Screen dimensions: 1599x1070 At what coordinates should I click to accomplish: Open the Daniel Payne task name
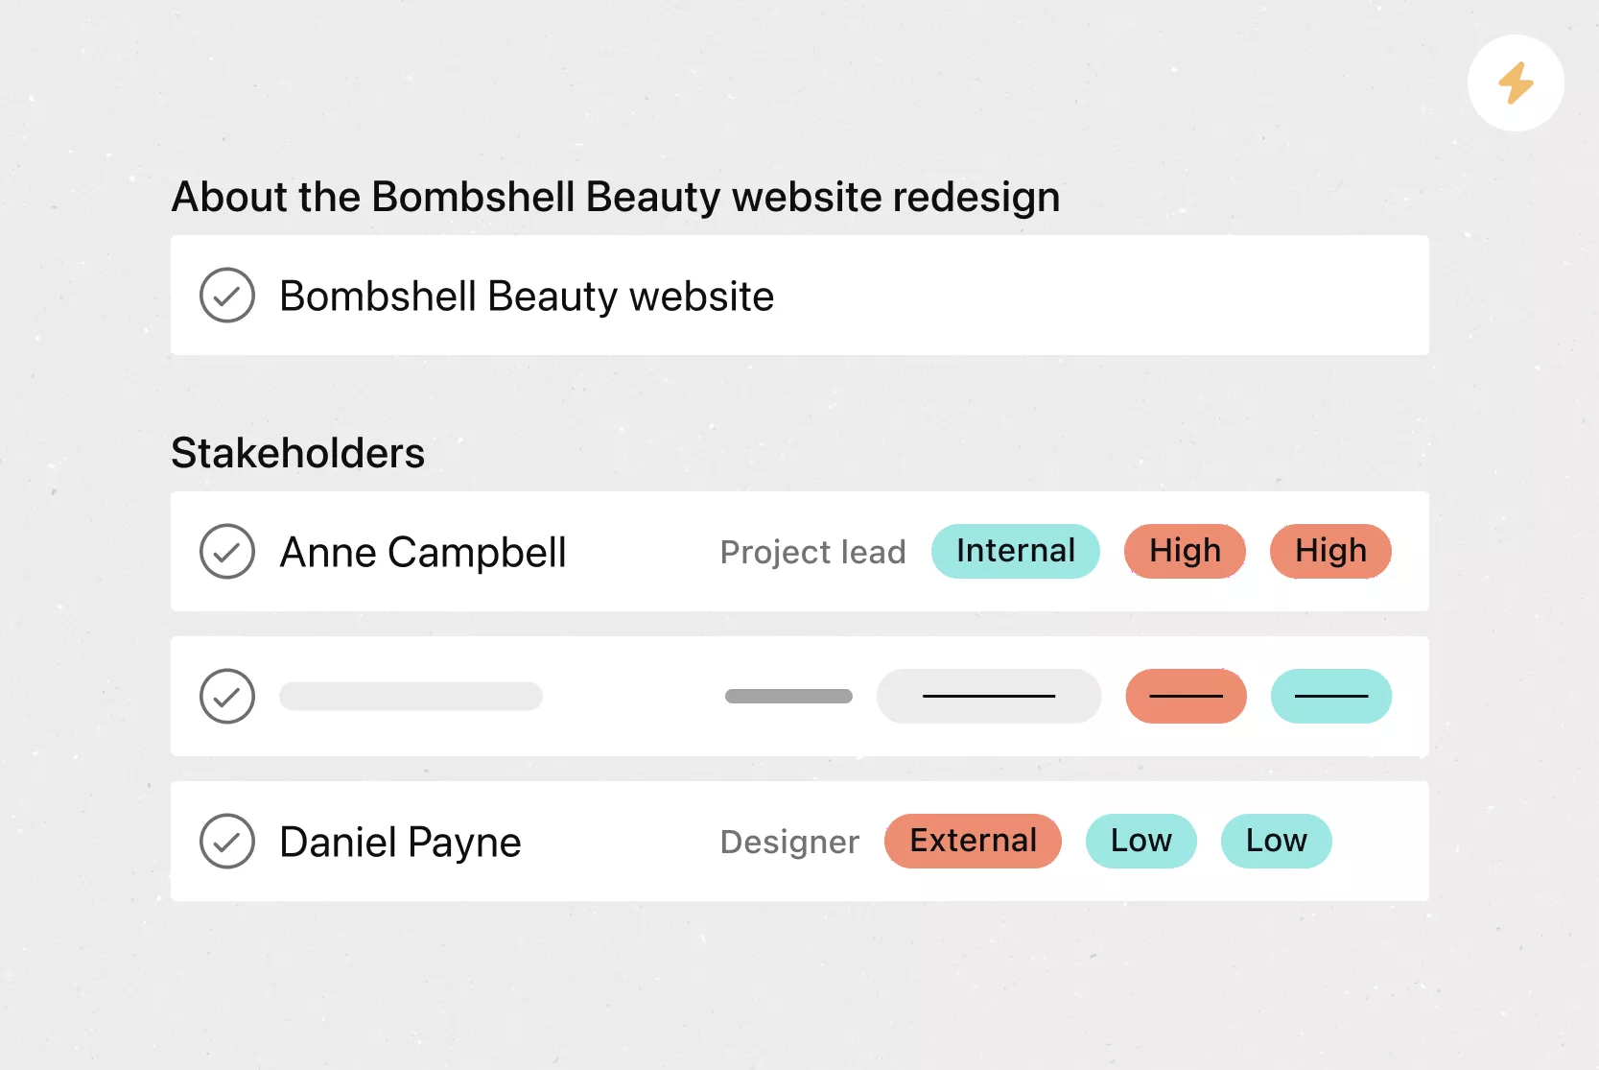click(x=400, y=843)
